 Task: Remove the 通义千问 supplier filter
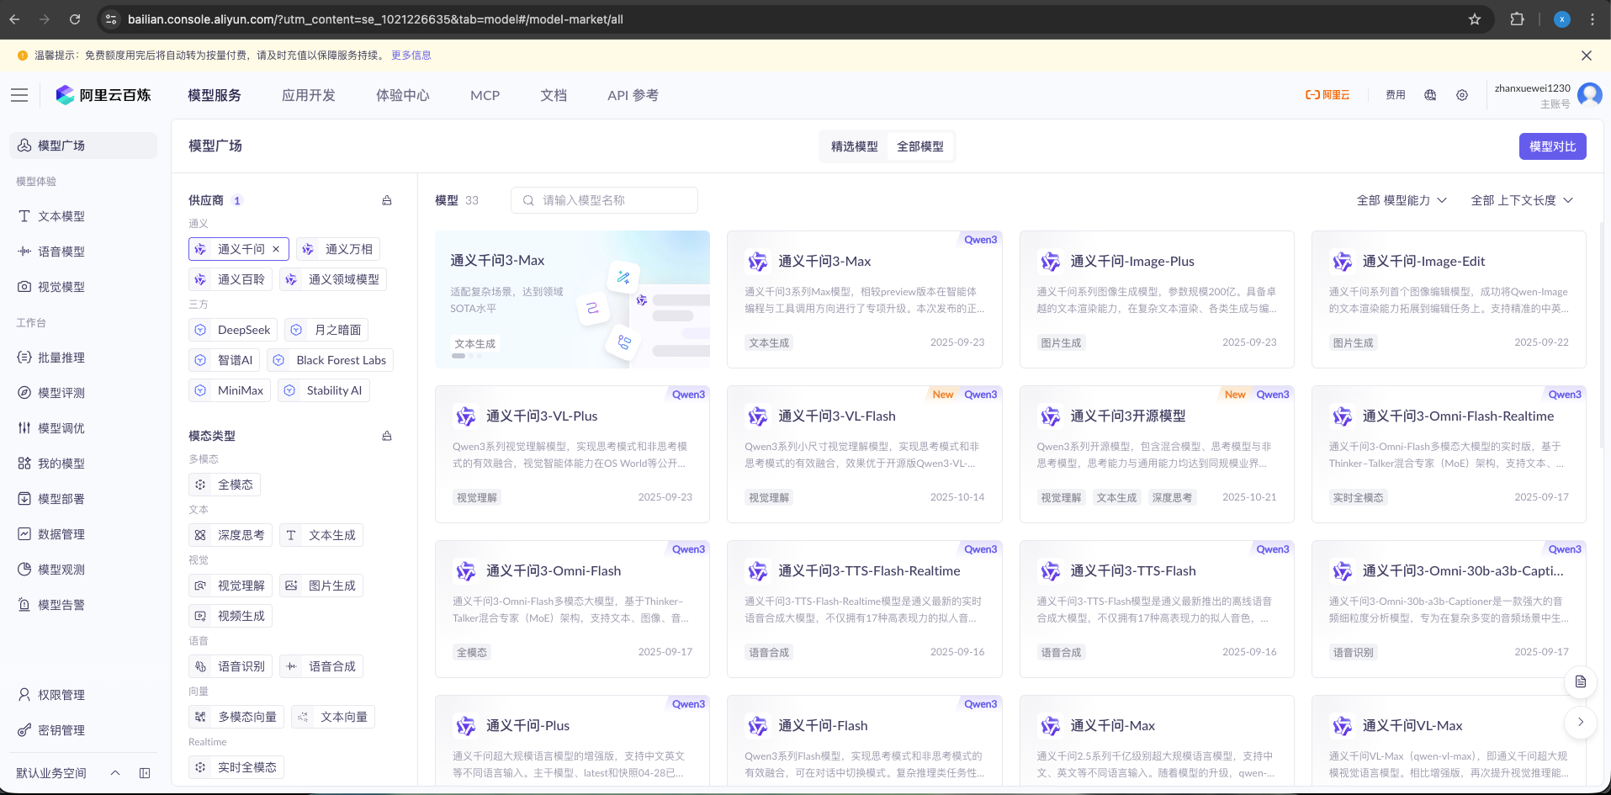click(x=276, y=249)
